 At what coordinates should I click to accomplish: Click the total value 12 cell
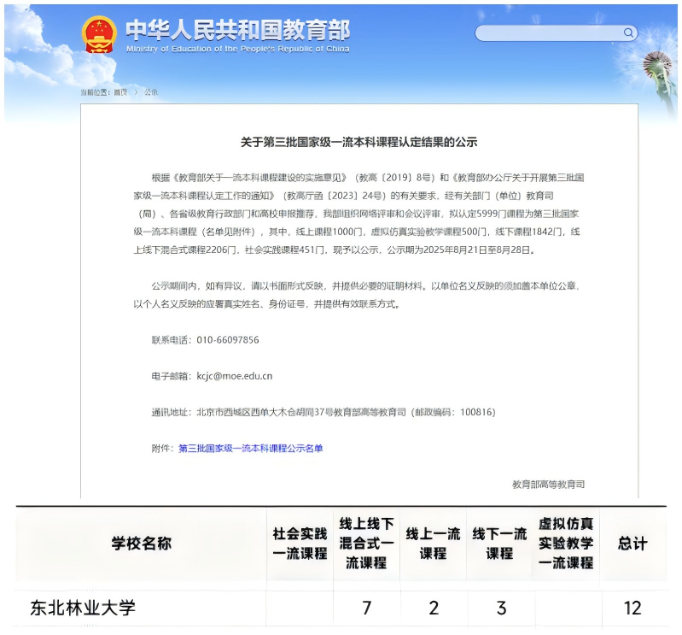pos(632,608)
